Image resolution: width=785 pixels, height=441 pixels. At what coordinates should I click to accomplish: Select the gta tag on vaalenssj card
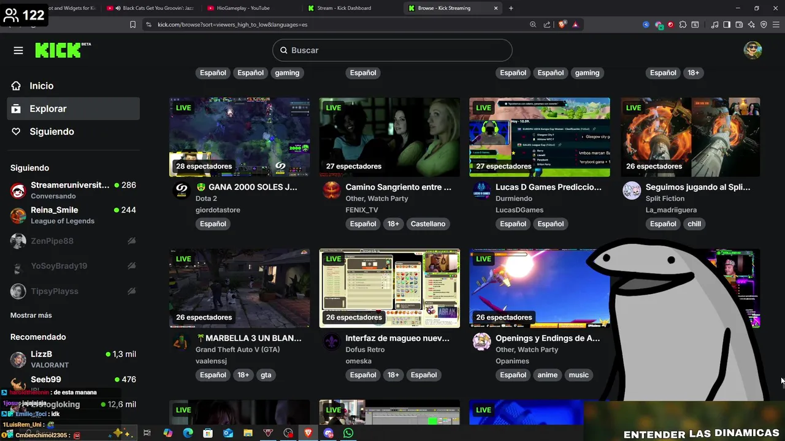[266, 375]
